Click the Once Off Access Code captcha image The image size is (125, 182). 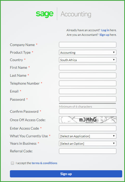(88, 120)
